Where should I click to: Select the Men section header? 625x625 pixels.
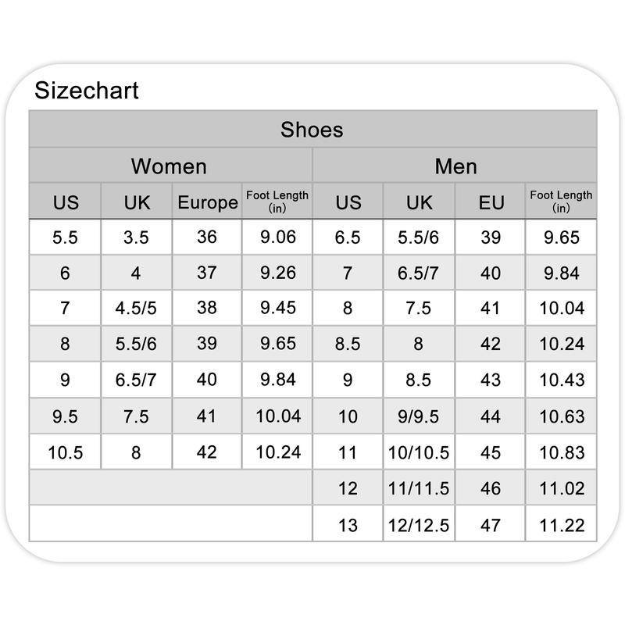[x=455, y=166]
